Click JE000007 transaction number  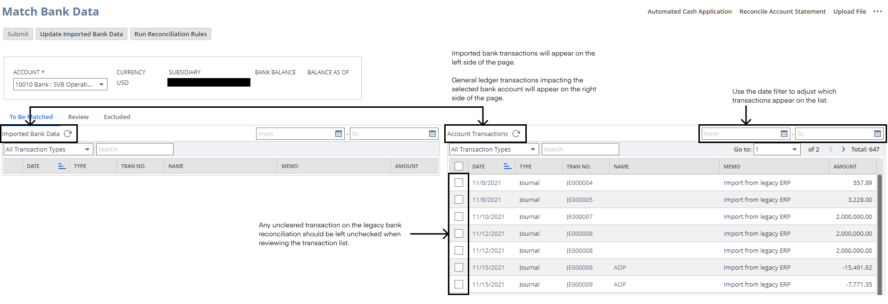[580, 216]
